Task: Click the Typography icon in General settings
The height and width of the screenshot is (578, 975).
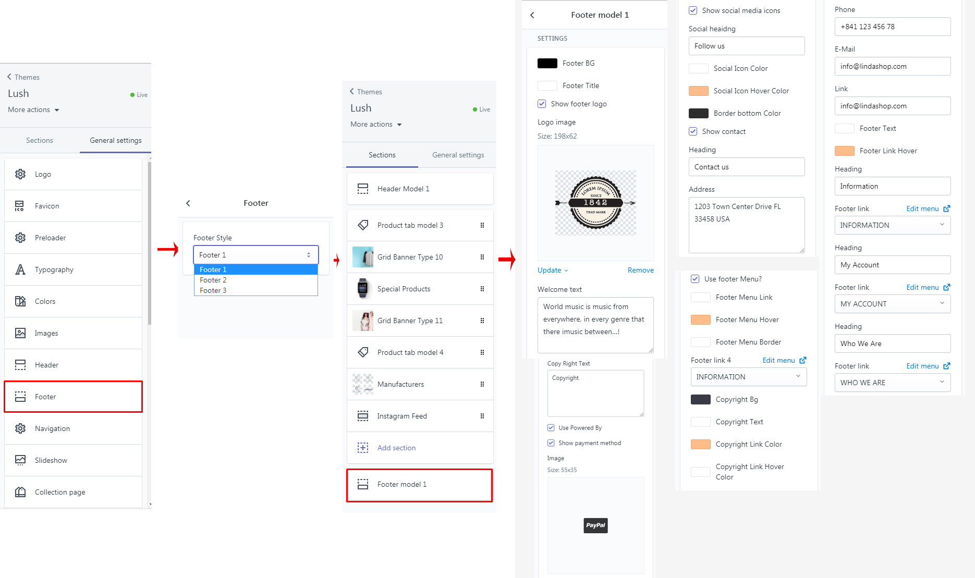Action: tap(20, 269)
